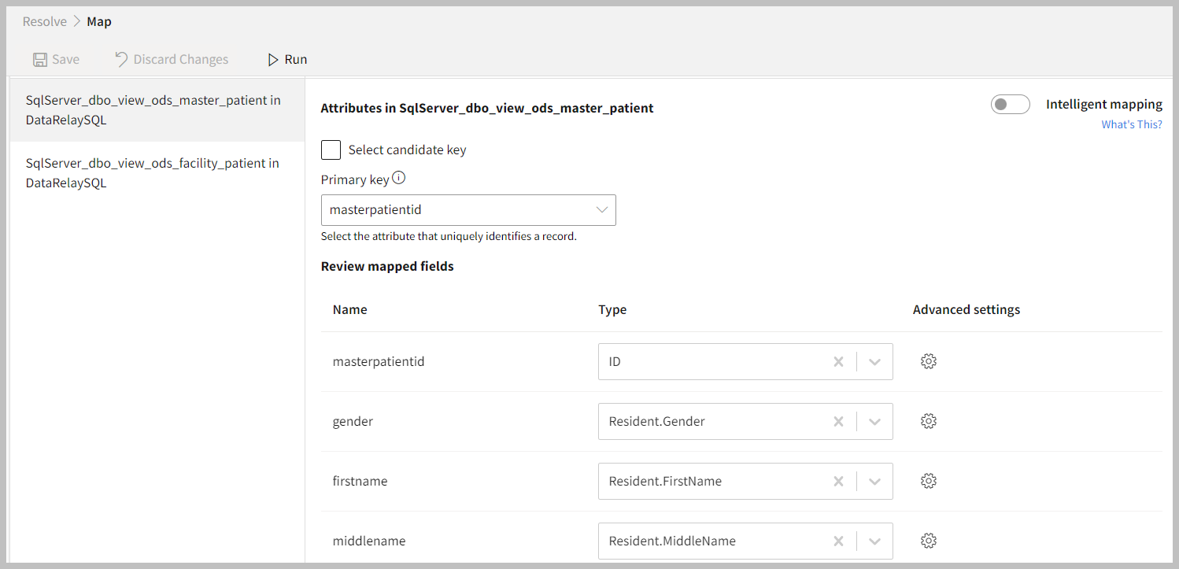1179x569 pixels.
Task: Open advanced settings gear for masterpatientid
Action: [929, 361]
